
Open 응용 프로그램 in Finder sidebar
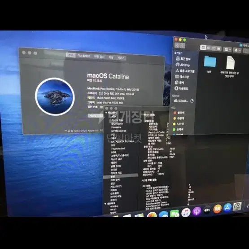pyautogui.click(x=185, y=71)
